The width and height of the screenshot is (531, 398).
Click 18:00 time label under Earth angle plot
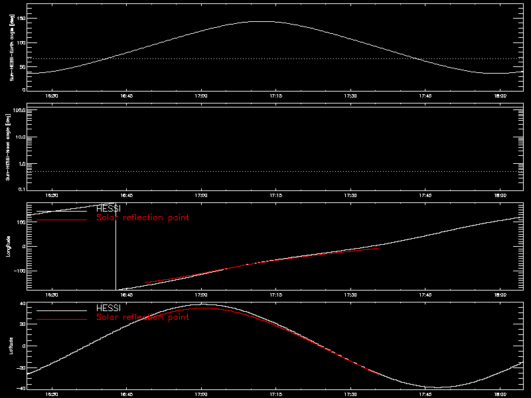coord(500,96)
